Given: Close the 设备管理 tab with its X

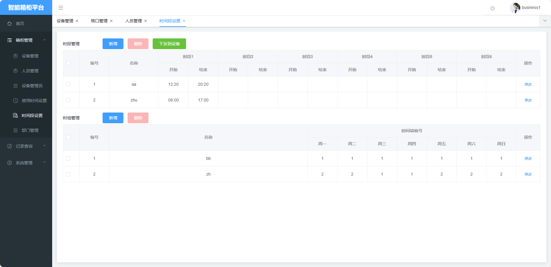Looking at the screenshot, I should [x=77, y=21].
